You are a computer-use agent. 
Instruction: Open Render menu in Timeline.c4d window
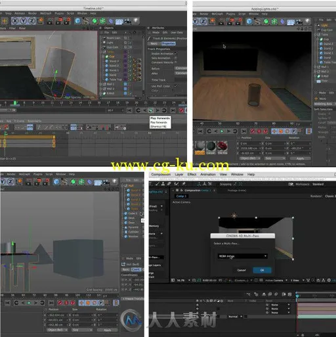pyautogui.click(x=32, y=13)
